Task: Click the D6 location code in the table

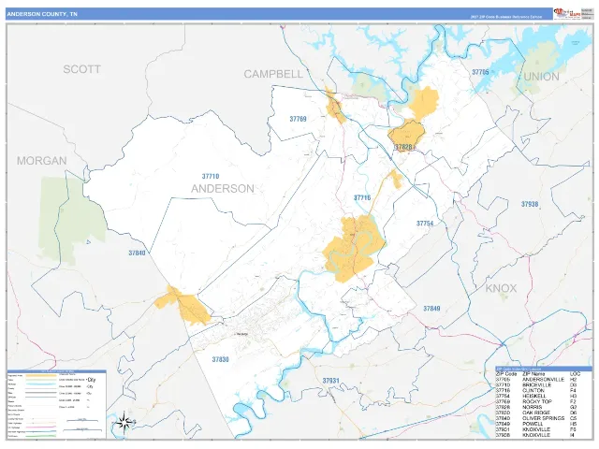Action: (x=573, y=413)
